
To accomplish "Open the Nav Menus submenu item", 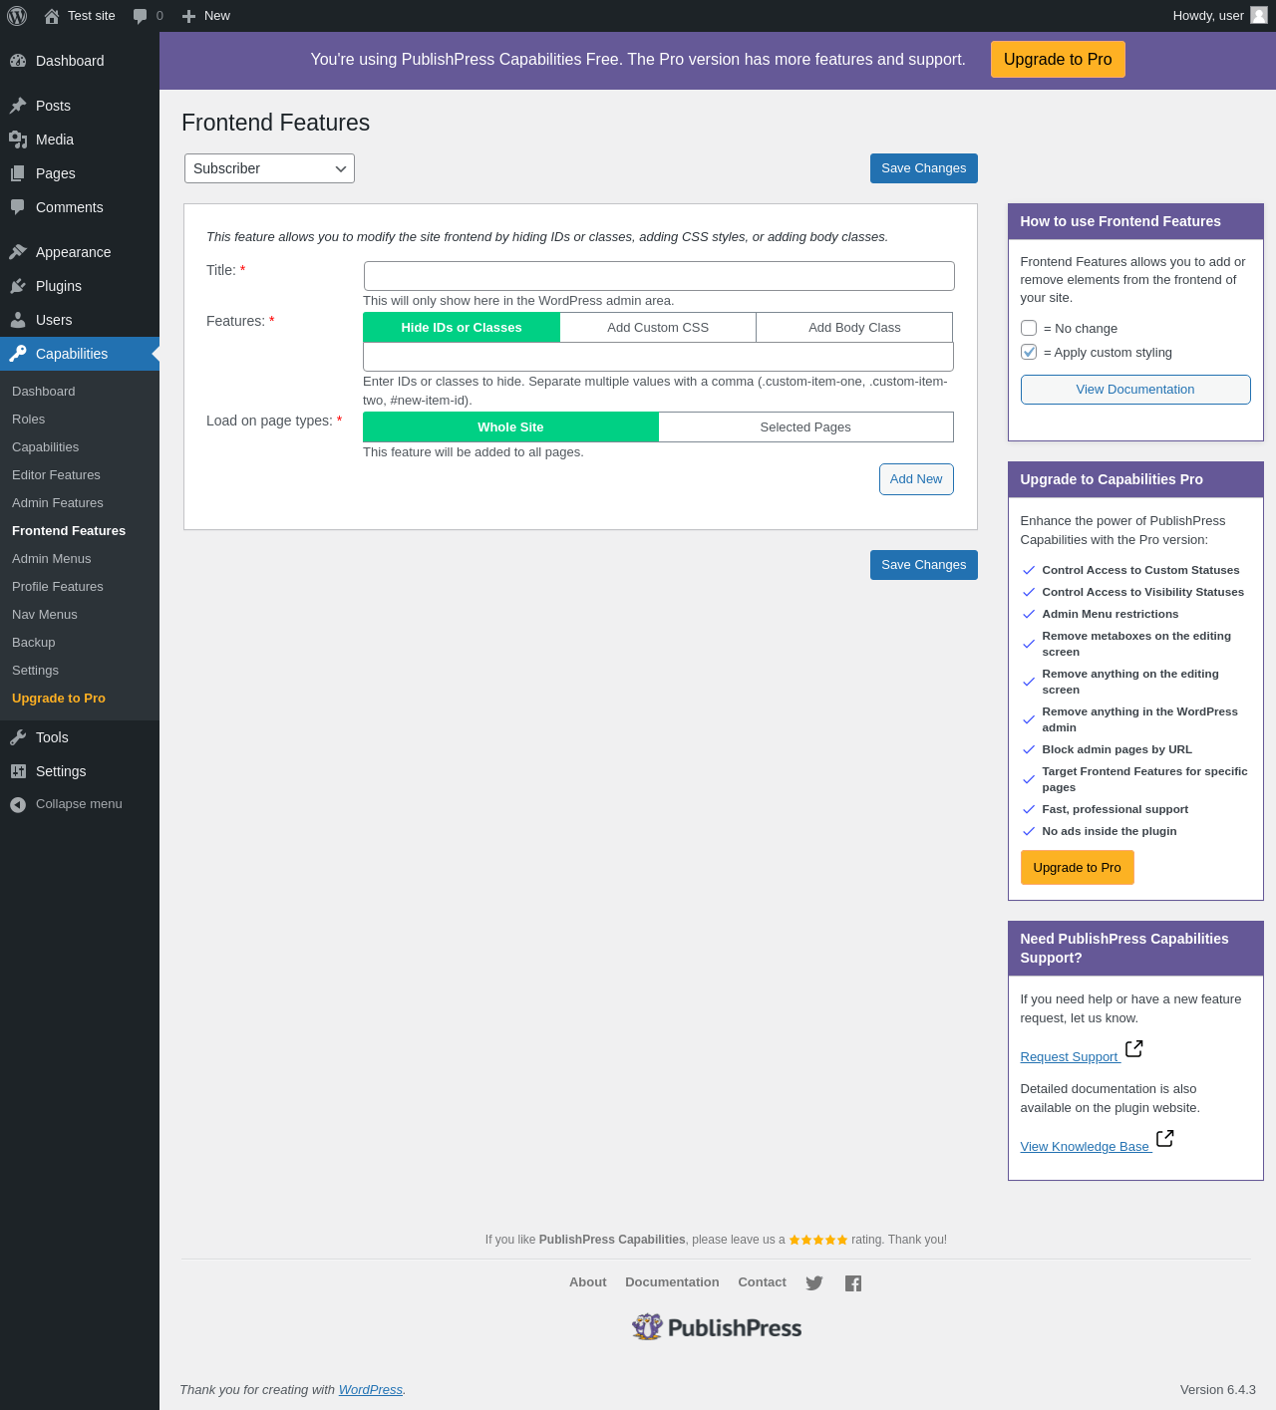I will 45,615.
